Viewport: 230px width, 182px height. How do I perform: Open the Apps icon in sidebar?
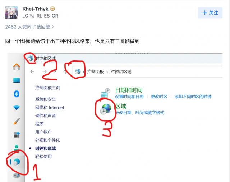pos(17,134)
